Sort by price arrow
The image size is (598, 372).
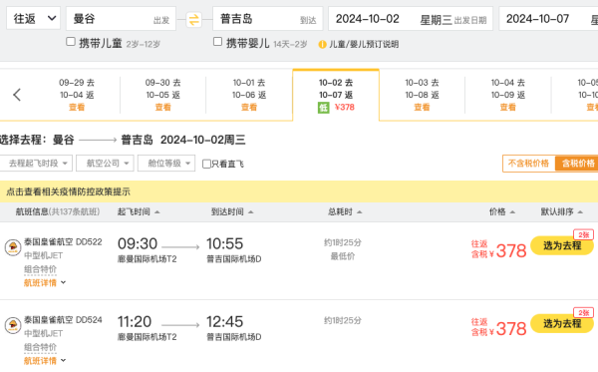[512, 212]
